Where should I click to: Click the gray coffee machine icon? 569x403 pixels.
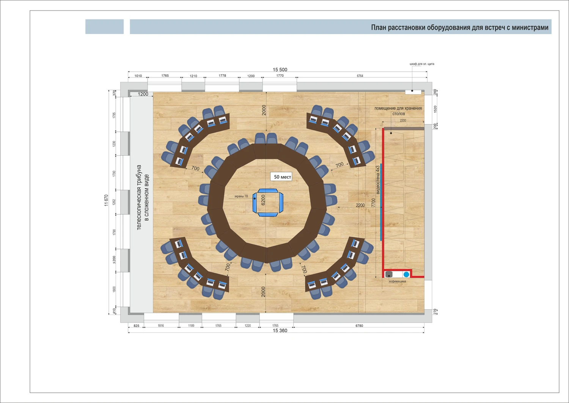tap(389, 274)
